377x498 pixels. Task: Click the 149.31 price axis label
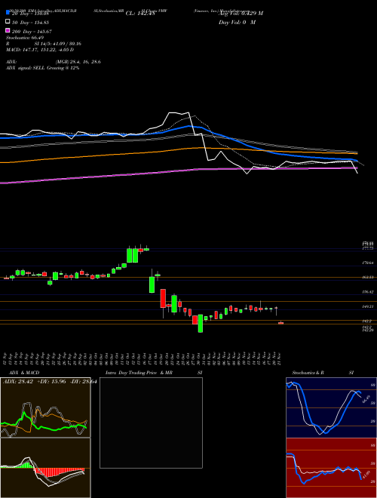pyautogui.click(x=368, y=307)
